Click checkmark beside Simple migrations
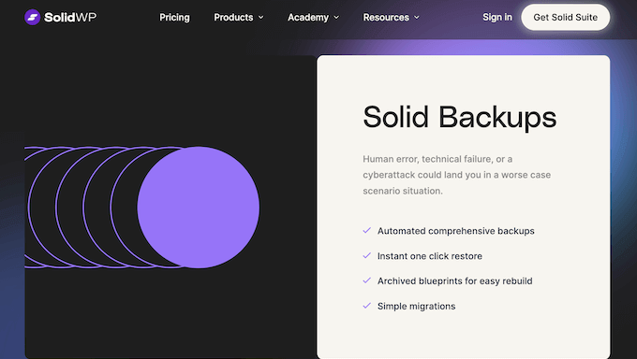Viewport: 637px width, 359px height. click(x=367, y=306)
